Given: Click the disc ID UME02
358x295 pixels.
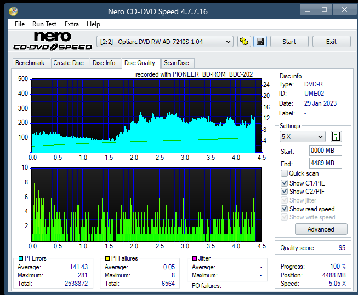Looking at the screenshot, I should pyautogui.click(x=314, y=94).
